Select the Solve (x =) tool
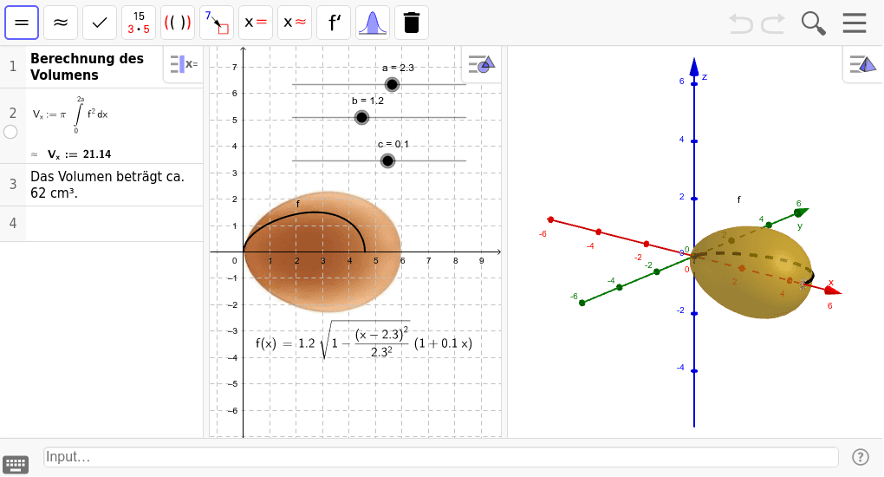 pos(256,23)
